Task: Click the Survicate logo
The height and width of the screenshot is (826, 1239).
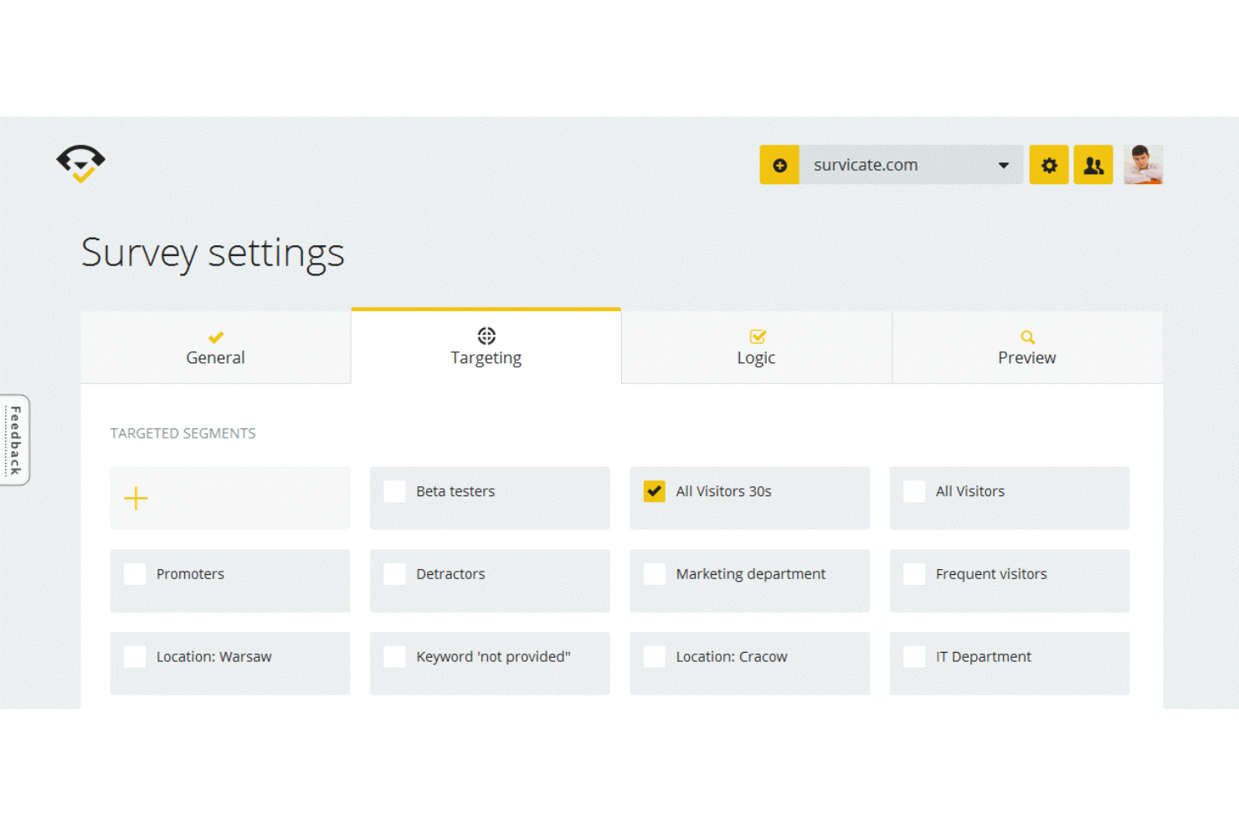Action: pyautogui.click(x=80, y=164)
